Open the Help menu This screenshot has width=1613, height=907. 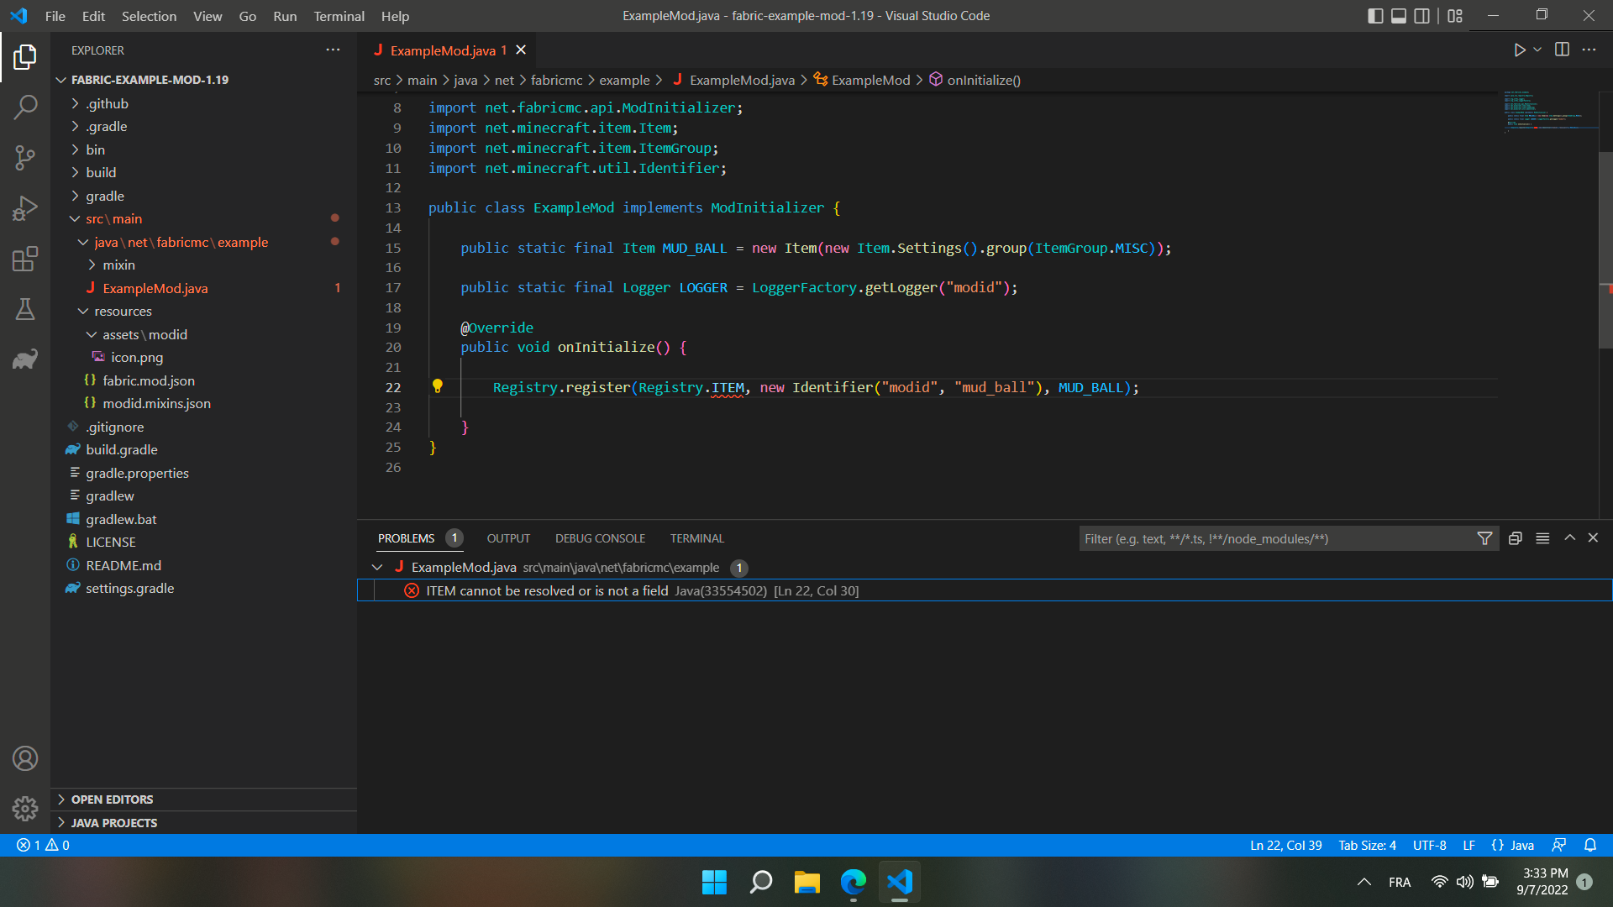tap(395, 16)
